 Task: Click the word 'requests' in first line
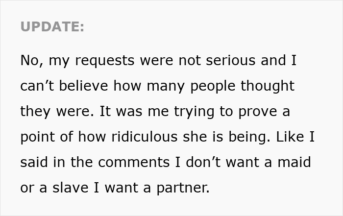[x=104, y=61]
